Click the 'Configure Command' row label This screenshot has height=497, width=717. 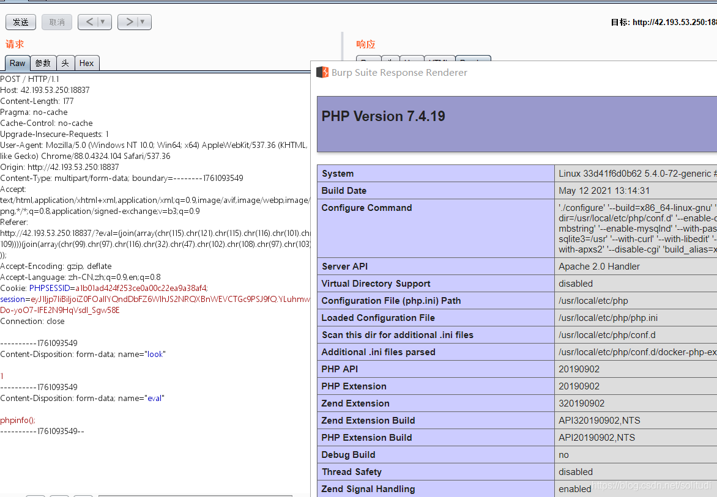366,208
